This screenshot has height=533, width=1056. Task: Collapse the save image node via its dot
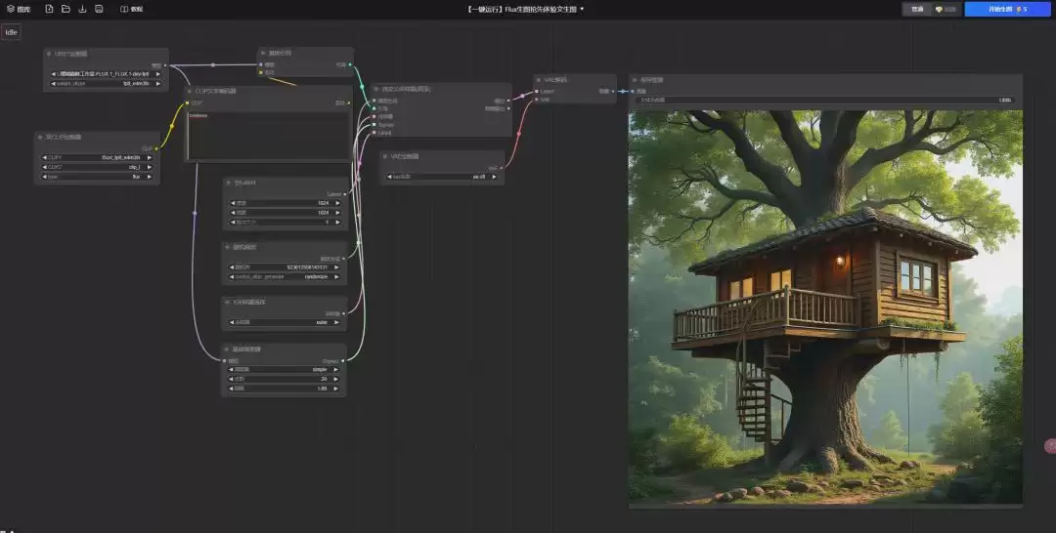(635, 80)
